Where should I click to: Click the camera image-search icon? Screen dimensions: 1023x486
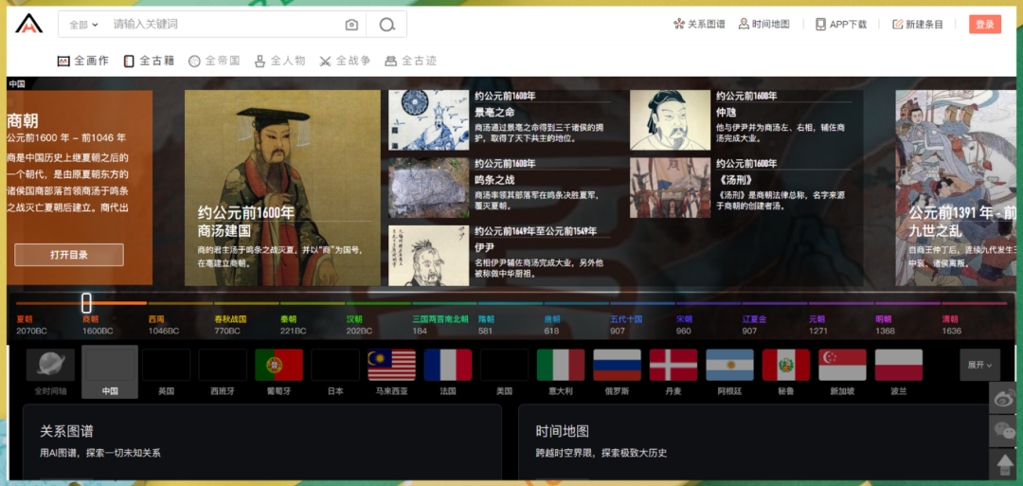click(351, 25)
